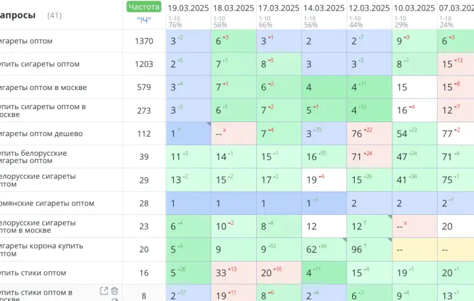The height and width of the screenshot is (301, 474).
Task: Delete the query with the trash icon
Action: point(115,291)
